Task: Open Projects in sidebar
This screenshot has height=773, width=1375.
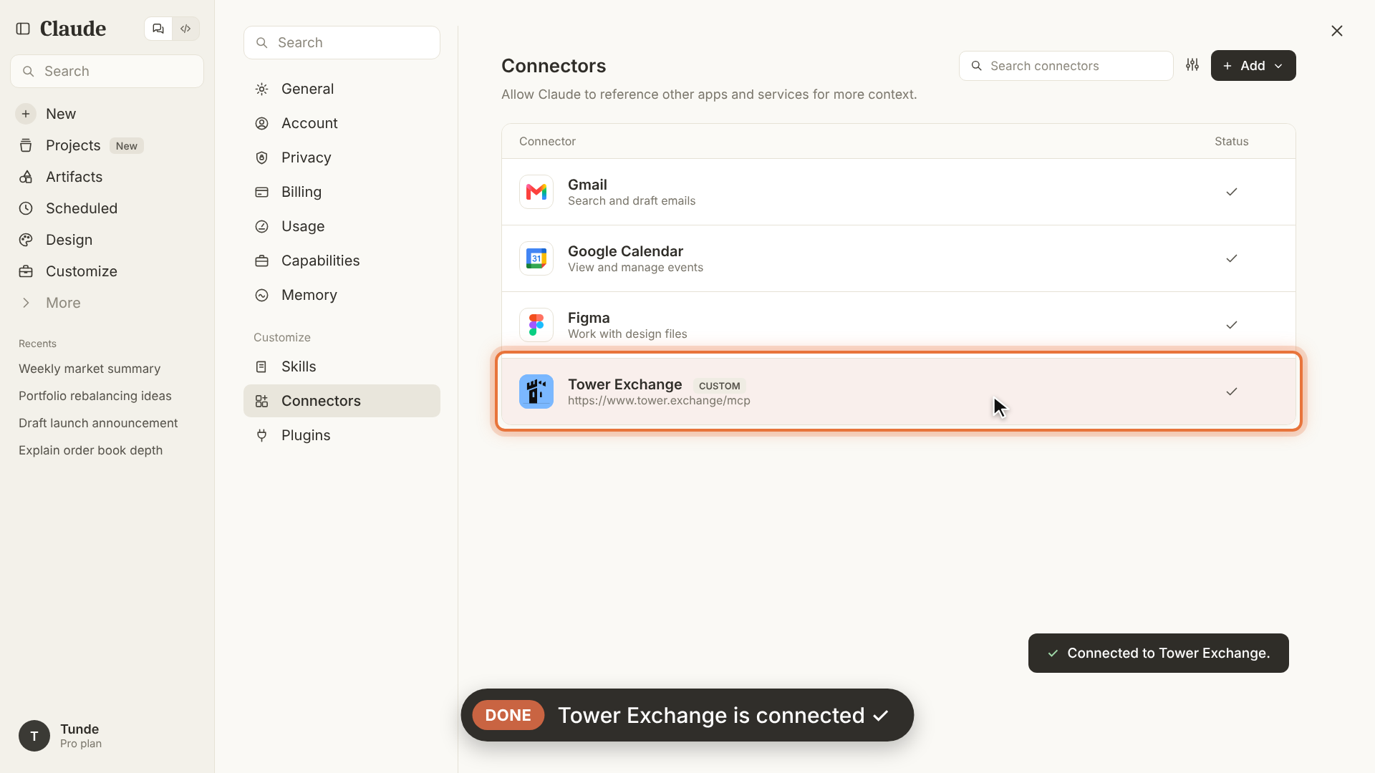Action: [107, 145]
